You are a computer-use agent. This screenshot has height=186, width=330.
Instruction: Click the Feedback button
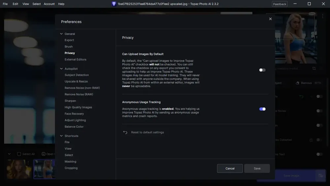pyautogui.click(x=280, y=4)
